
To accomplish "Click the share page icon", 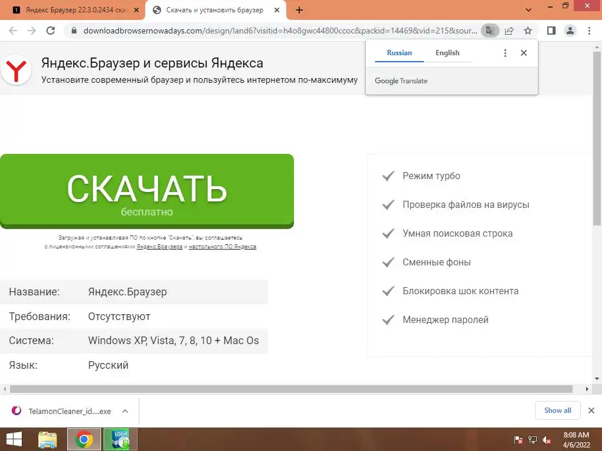I will 509,31.
